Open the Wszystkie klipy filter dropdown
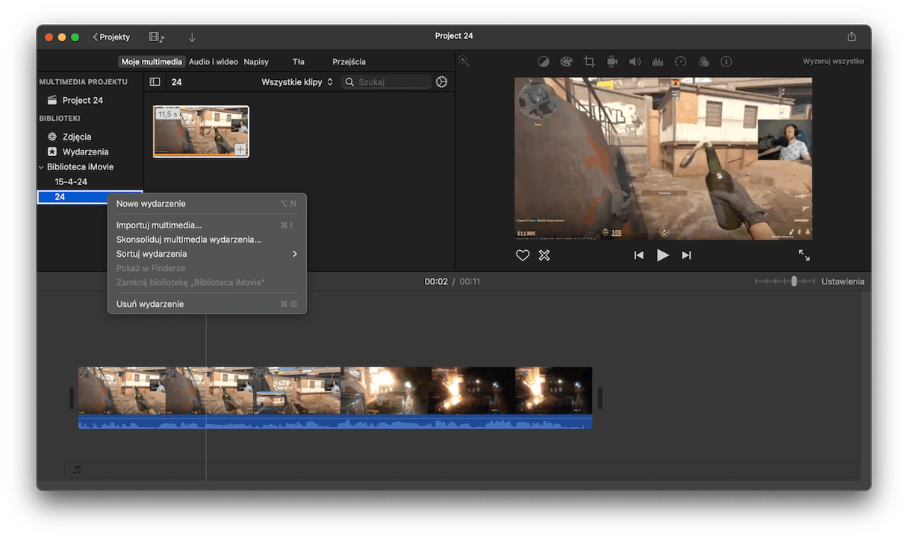This screenshot has height=539, width=908. (297, 82)
